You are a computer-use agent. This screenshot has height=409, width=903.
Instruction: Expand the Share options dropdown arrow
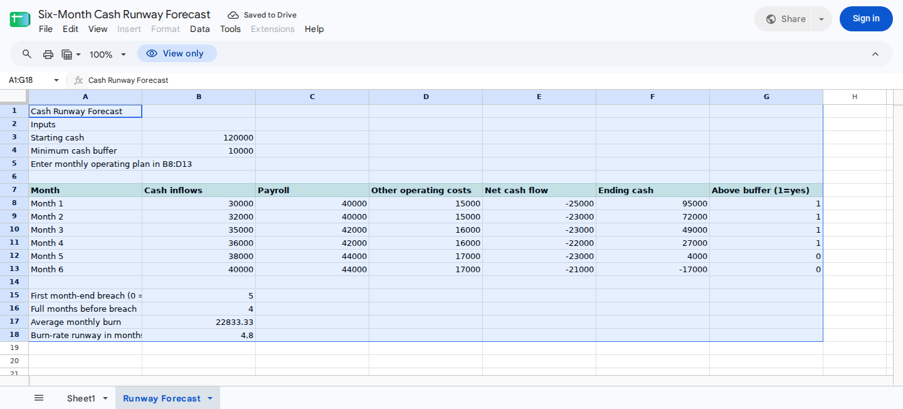tap(821, 19)
